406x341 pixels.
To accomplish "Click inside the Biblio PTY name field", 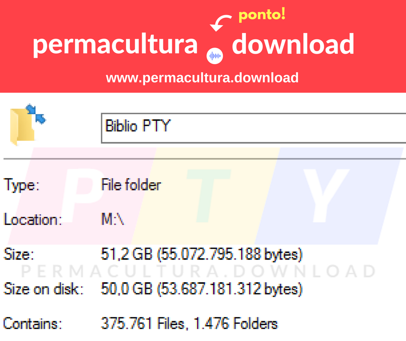I will tap(253, 127).
